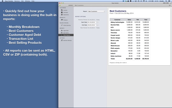Open the End Date picker circle

pos(98,25)
